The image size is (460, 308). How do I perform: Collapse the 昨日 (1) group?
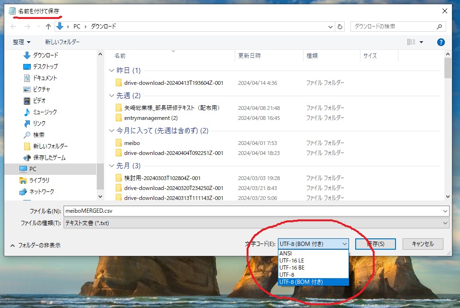[x=112, y=71]
